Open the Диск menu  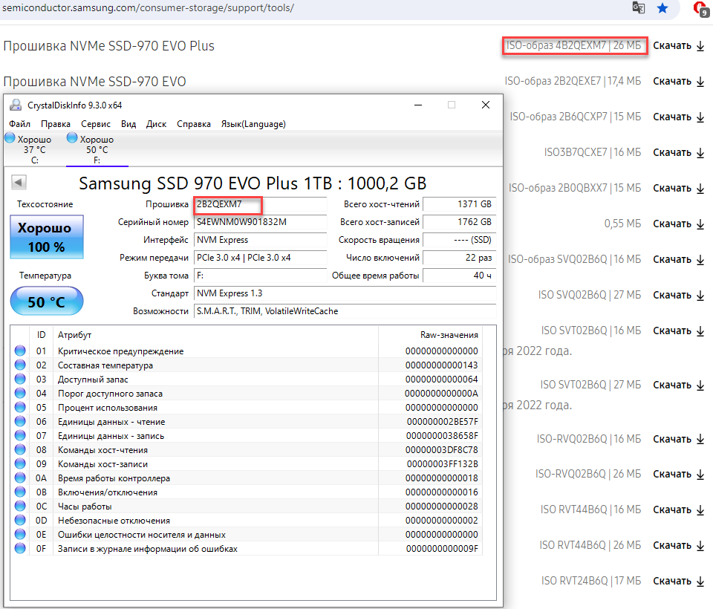156,124
